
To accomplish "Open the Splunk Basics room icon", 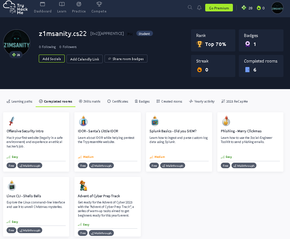I will click(155, 121).
